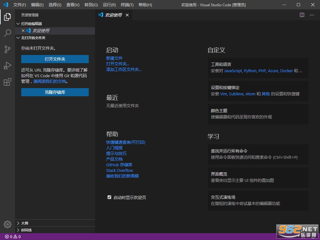This screenshot has width=320, height=240.
Task: Open the 界面概览 card
Action: pos(258,177)
